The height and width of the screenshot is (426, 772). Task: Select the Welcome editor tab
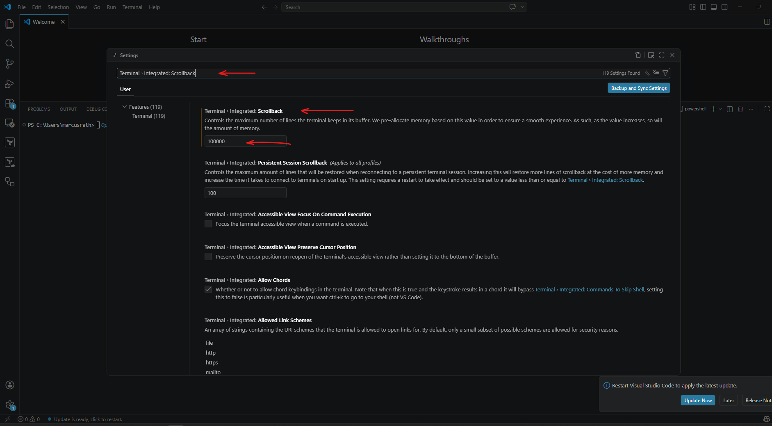[x=44, y=22]
